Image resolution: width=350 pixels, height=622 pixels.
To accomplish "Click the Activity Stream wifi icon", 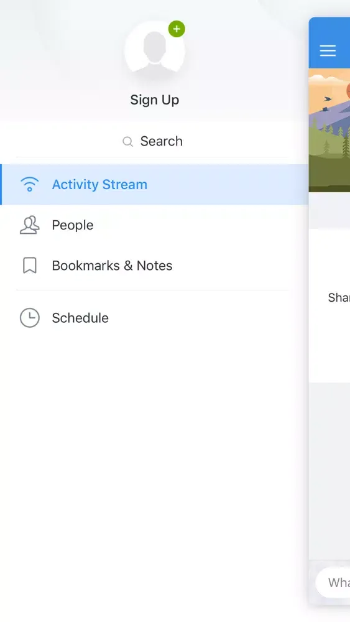I will (30, 185).
